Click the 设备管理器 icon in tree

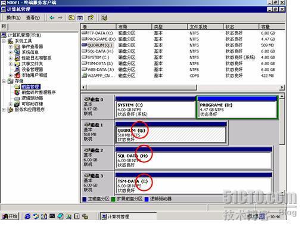[x=17, y=69]
